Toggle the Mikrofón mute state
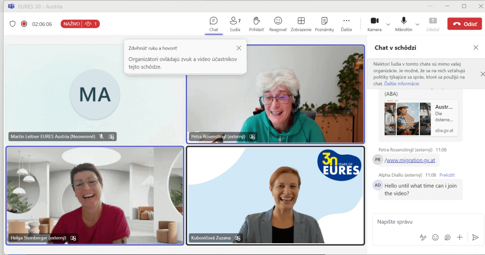This screenshot has height=255, width=485. coord(404,24)
